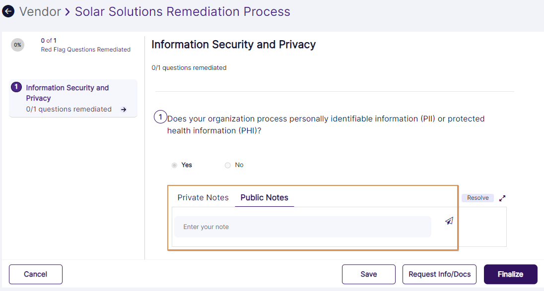The height and width of the screenshot is (291, 544).
Task: Click the Solar Solutions Remediation Process title
Action: coord(182,11)
